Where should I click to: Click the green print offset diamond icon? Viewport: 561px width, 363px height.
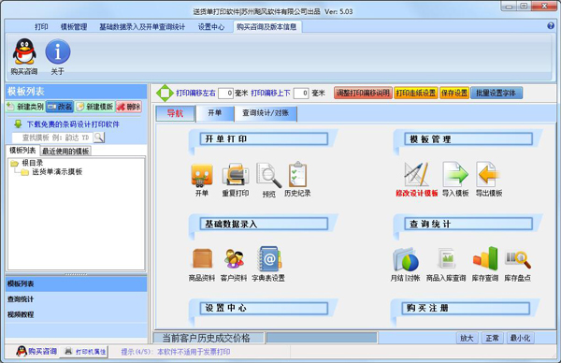(165, 93)
